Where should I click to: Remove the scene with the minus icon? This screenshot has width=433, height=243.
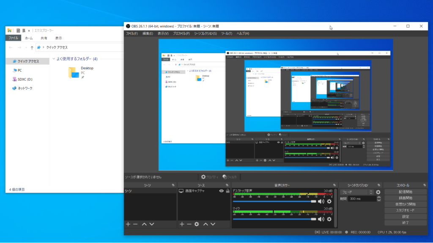click(135, 224)
